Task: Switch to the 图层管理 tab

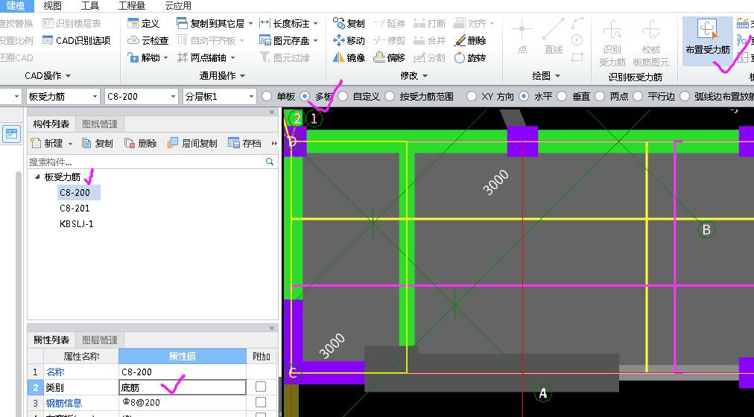Action: 100,340
